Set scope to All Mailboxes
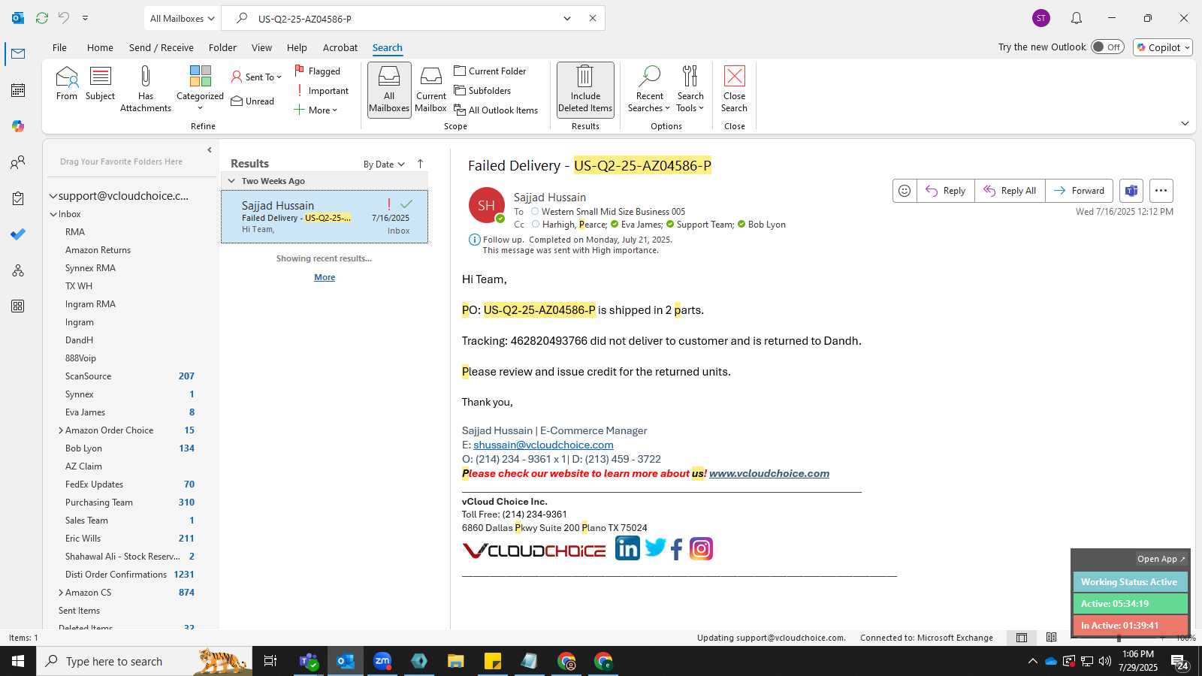 [x=389, y=89]
